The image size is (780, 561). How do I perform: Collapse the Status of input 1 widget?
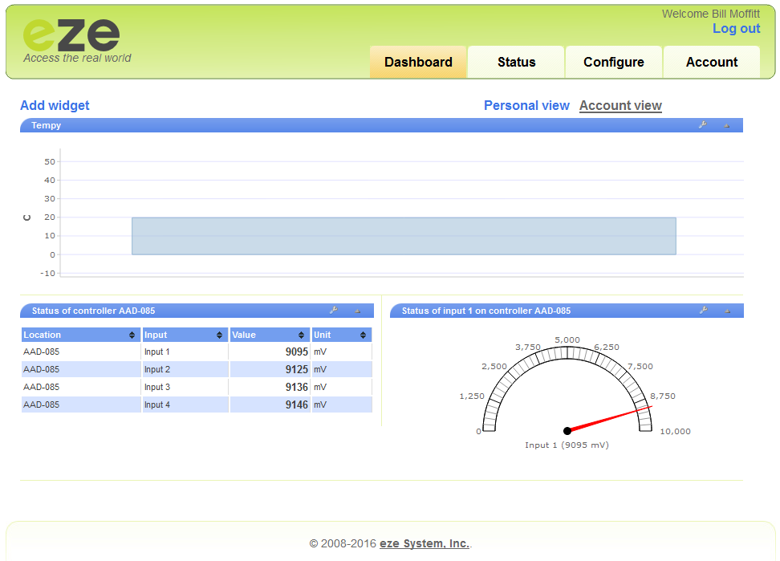coord(727,311)
